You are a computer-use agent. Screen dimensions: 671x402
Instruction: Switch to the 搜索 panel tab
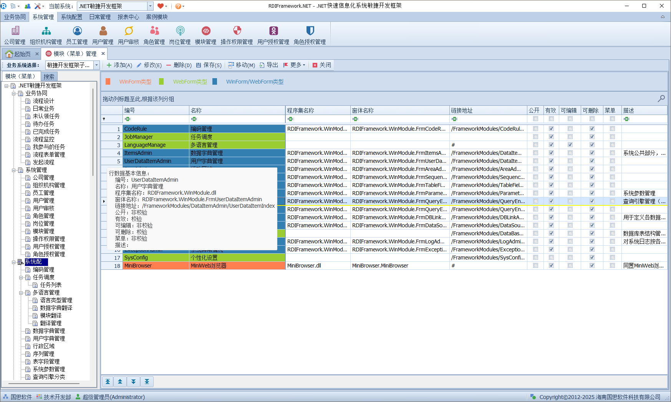click(49, 77)
